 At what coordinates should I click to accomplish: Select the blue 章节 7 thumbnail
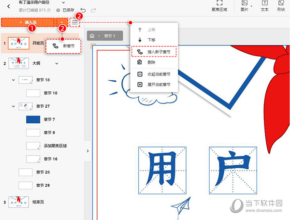click(32, 119)
